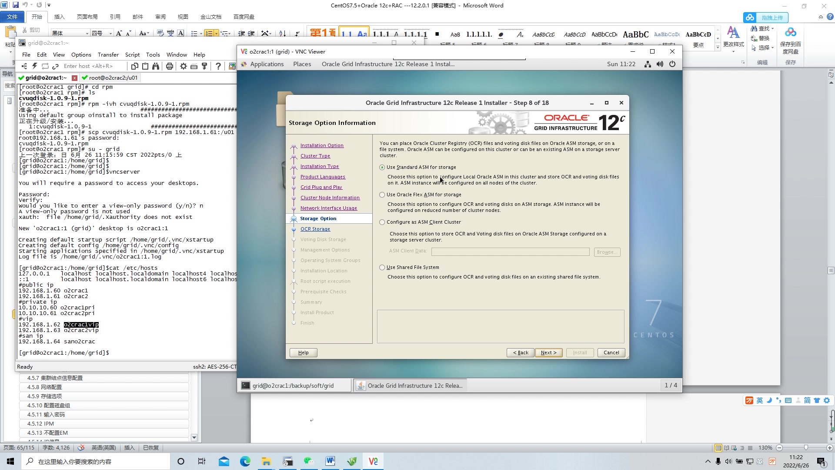Open WeChat from the taskbar
The image size is (835, 470).
tap(309, 461)
